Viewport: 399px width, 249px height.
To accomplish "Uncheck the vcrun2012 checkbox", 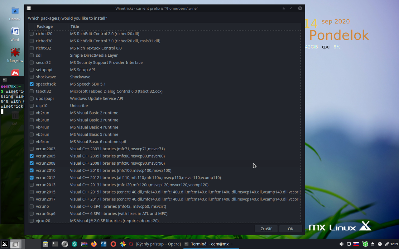I will 31,177.
